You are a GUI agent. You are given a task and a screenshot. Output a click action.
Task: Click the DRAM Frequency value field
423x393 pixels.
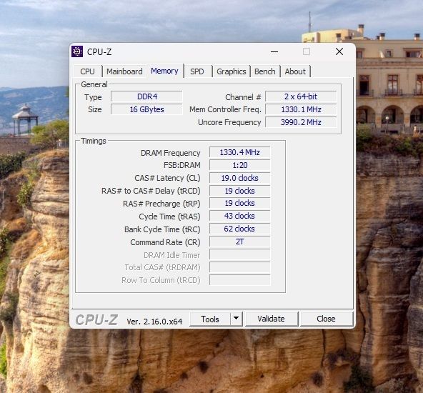tap(239, 152)
